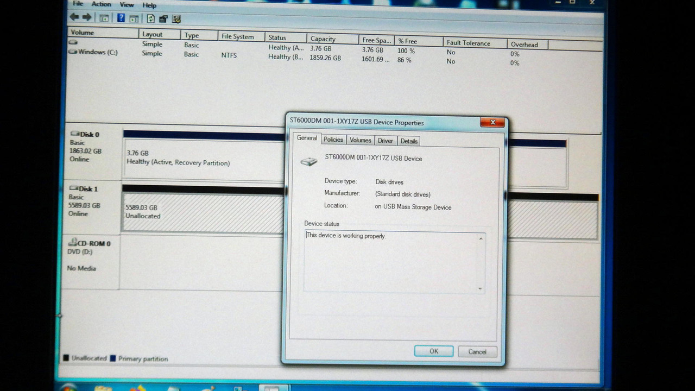Sort by the Overhead column header
The width and height of the screenshot is (695, 391).
pyautogui.click(x=527, y=45)
